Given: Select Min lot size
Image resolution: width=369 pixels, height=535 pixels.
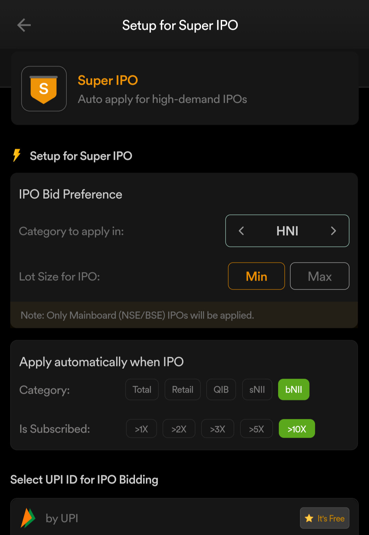Looking at the screenshot, I should point(256,276).
